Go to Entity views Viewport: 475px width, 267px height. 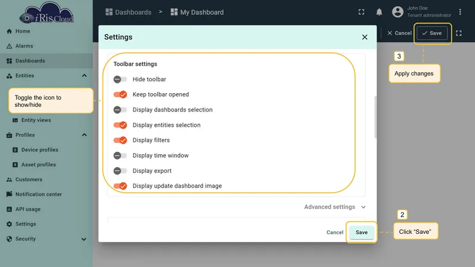(x=46, y=120)
